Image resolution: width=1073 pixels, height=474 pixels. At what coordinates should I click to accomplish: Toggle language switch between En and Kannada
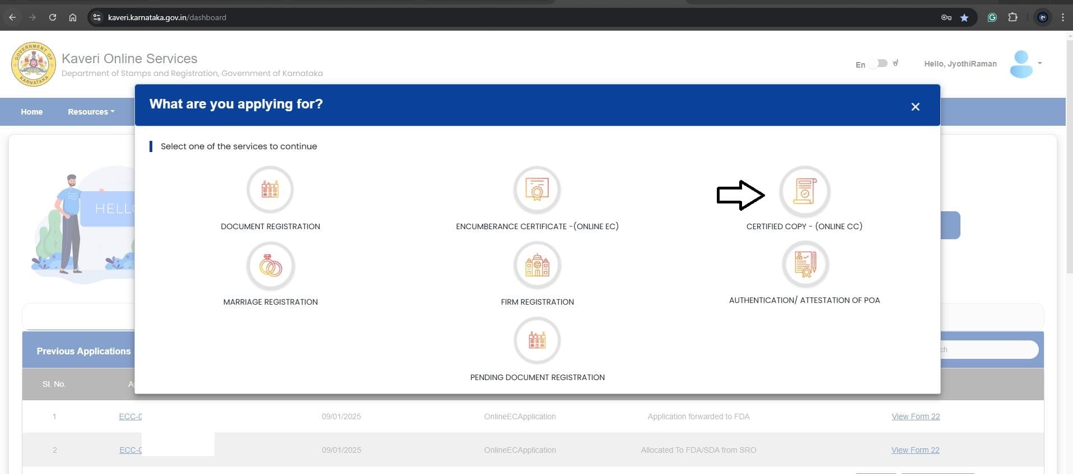coord(879,64)
